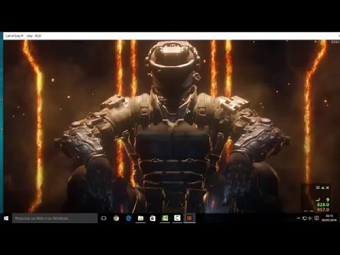The width and height of the screenshot is (340, 255).
Task: Open the Action Center notifications icon
Action: point(317,218)
